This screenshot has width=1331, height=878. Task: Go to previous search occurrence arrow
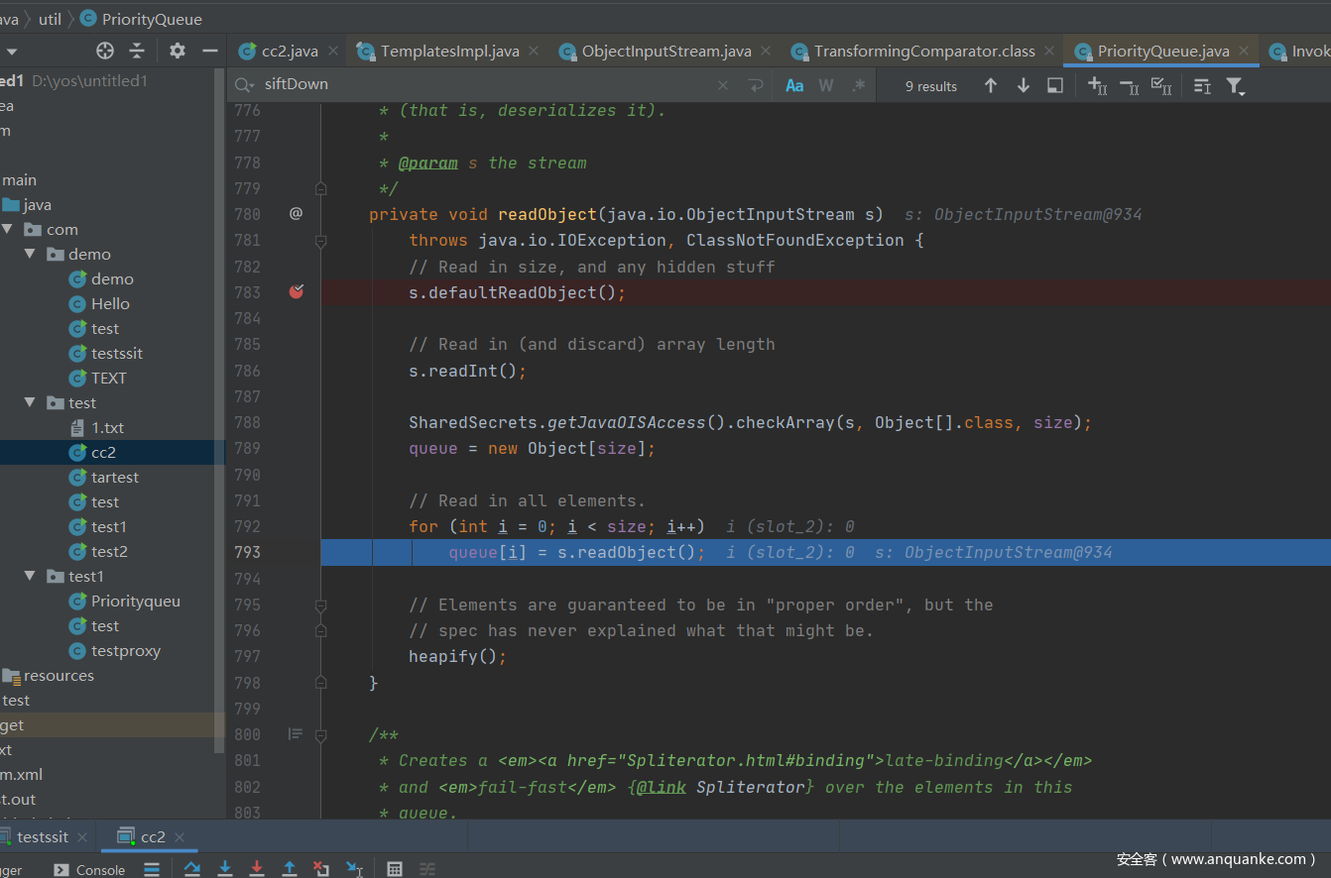(991, 86)
